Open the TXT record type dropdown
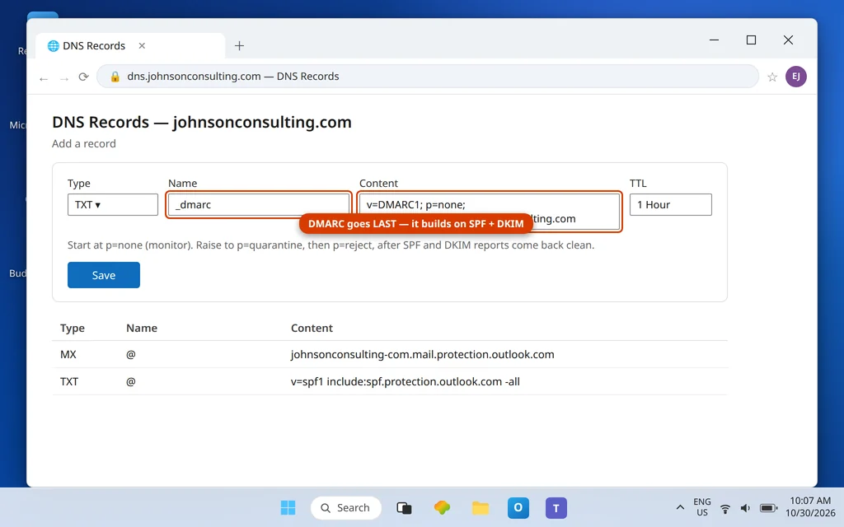Screen dimensions: 844x527 click(112, 204)
